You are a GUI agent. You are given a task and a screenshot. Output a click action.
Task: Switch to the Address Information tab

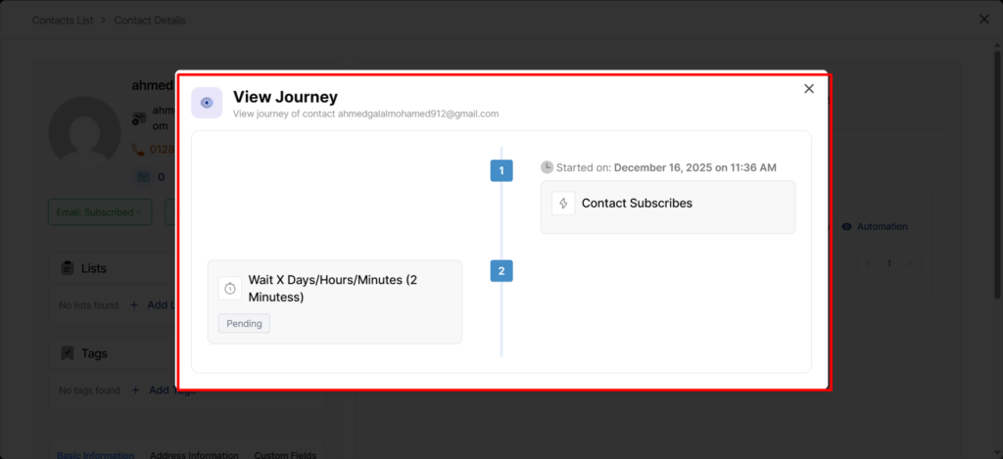click(194, 455)
